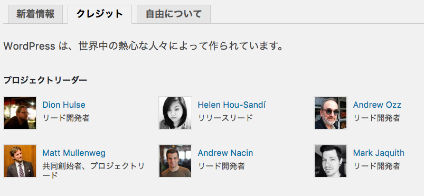Click the リリースリード role under Helen Hou-Sandí

click(x=225, y=118)
